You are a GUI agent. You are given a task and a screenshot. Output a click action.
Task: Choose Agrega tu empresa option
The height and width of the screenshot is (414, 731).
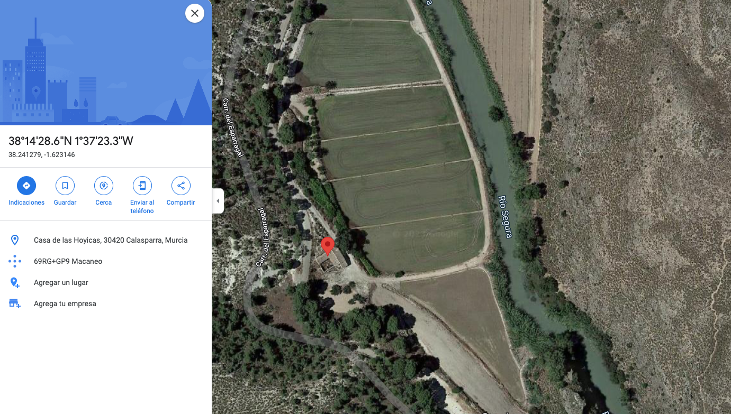pos(65,303)
